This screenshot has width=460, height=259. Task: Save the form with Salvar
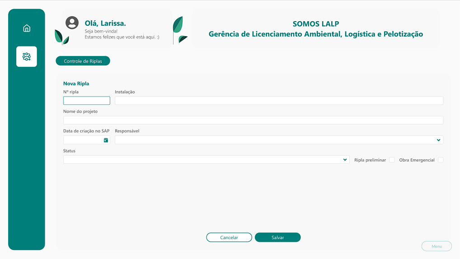click(x=277, y=237)
